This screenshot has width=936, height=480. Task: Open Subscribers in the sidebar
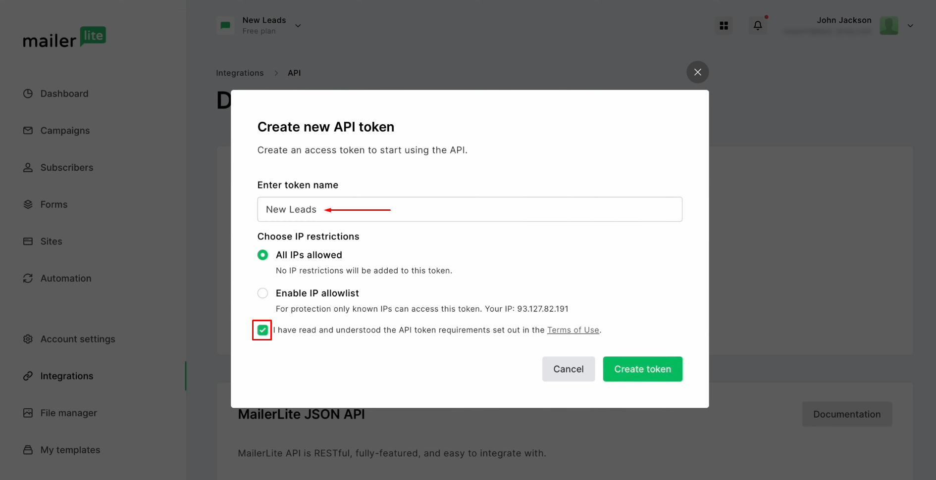pos(67,168)
